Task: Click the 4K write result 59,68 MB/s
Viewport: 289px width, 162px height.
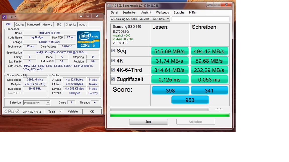Action: (x=209, y=61)
